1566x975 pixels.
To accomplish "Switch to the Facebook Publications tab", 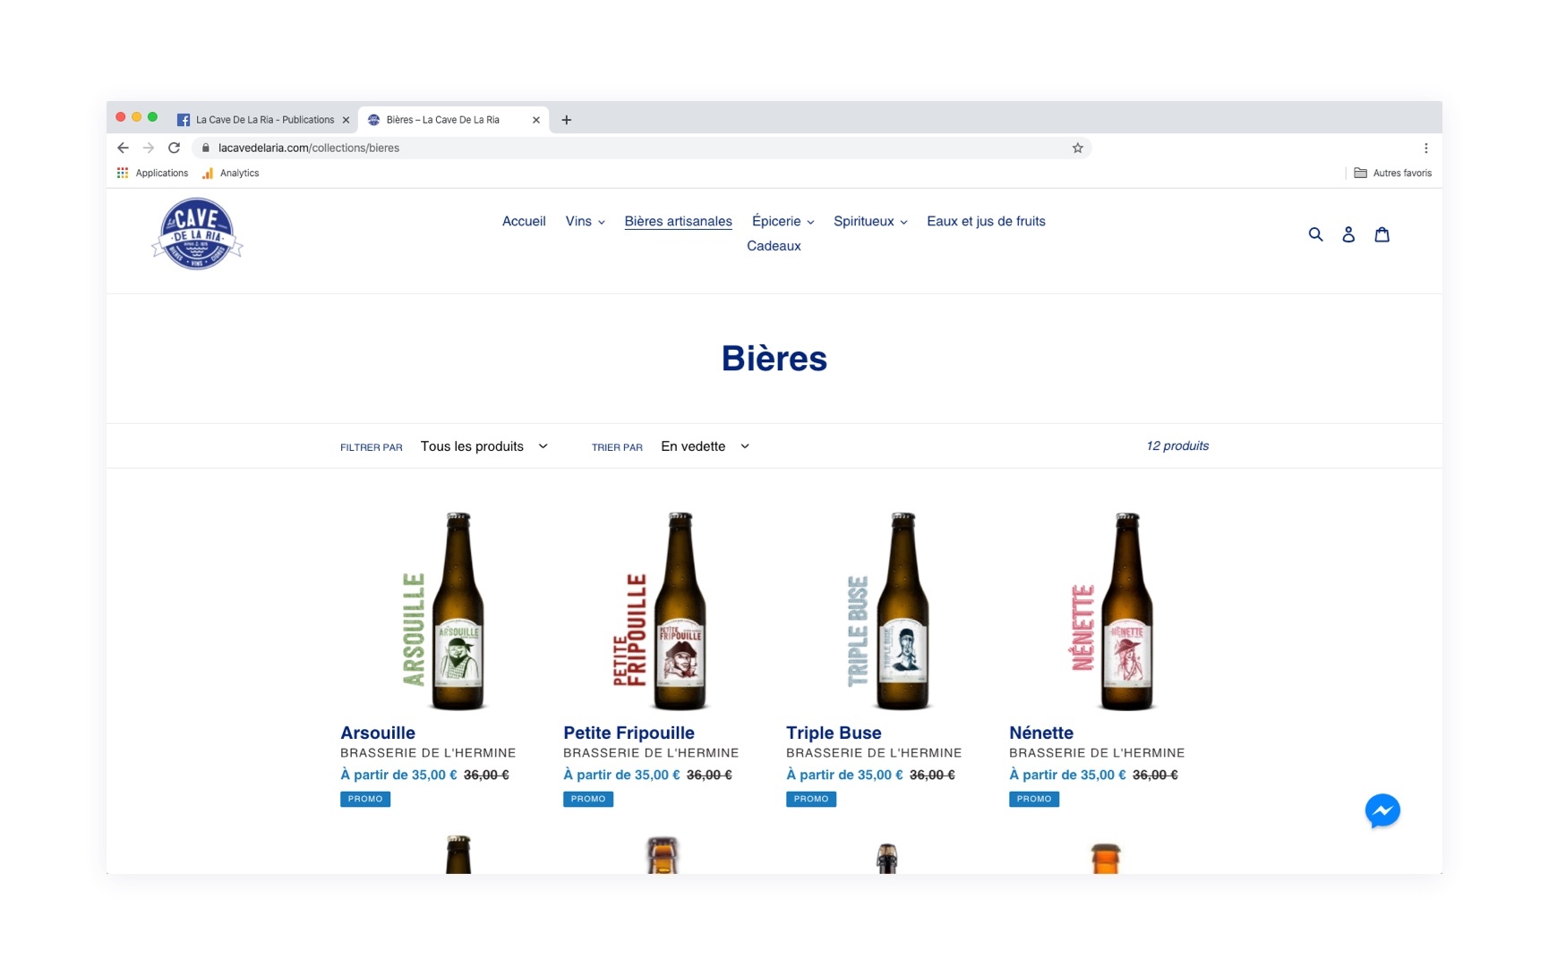I will tap(265, 120).
